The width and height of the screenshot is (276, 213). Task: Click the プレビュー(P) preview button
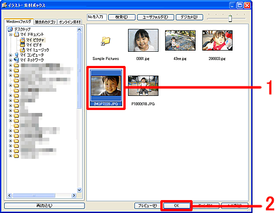pyautogui.click(x=147, y=205)
